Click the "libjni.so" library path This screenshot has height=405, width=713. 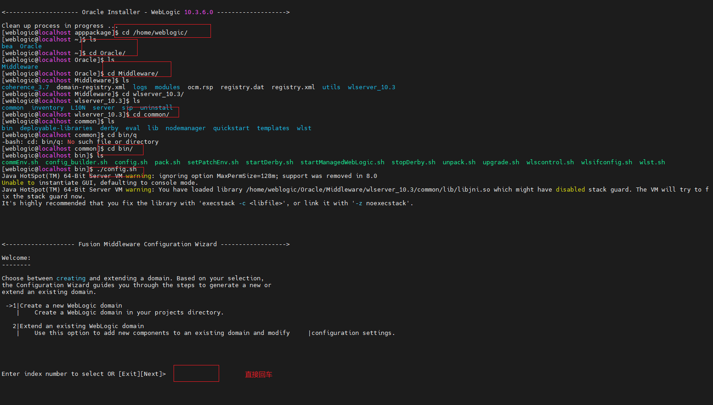(368, 190)
